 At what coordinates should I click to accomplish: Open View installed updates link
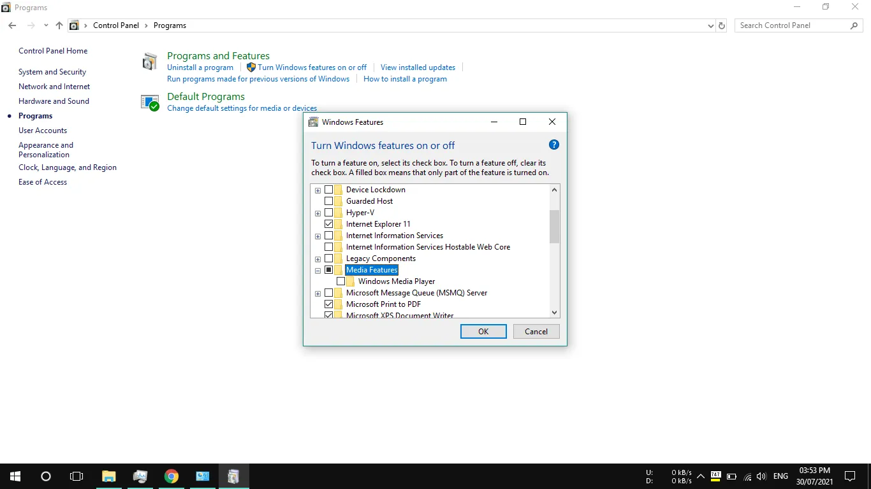(x=418, y=67)
